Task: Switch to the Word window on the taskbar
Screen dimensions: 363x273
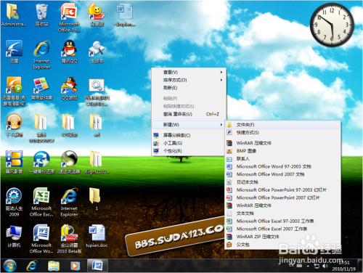Action: tap(97, 266)
